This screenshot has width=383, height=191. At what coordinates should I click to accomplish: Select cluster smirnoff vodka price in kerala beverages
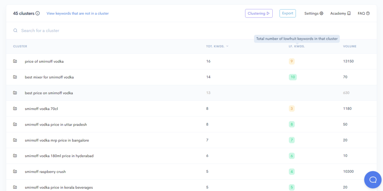59,188
